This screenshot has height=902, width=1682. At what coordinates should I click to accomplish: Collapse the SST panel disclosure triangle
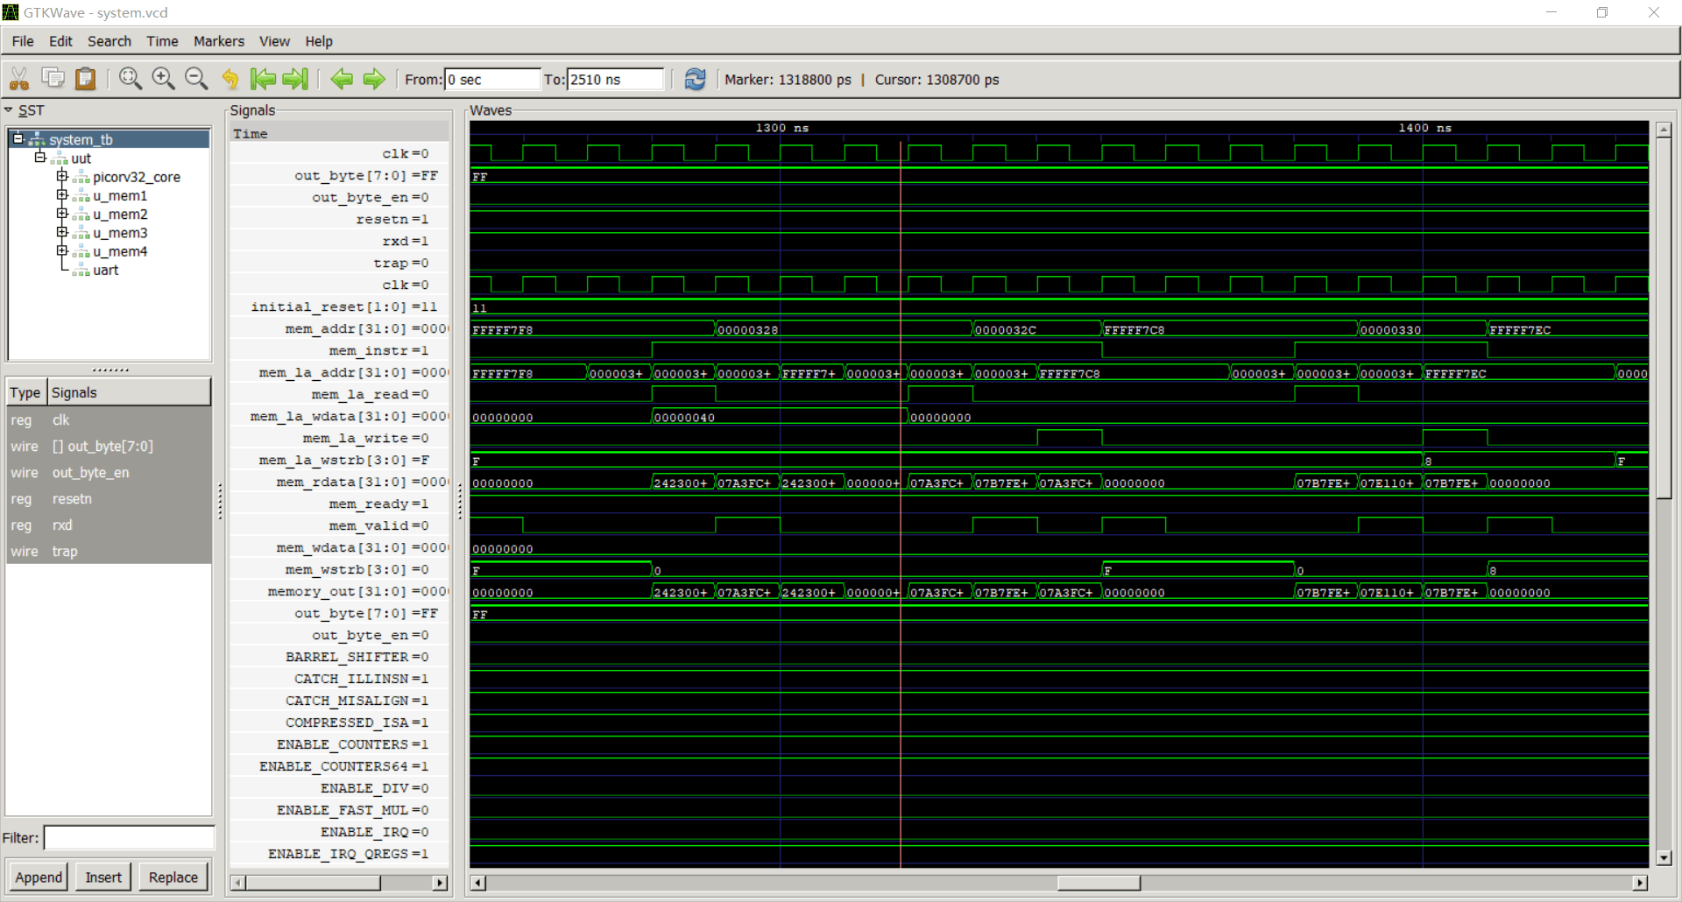click(x=9, y=110)
